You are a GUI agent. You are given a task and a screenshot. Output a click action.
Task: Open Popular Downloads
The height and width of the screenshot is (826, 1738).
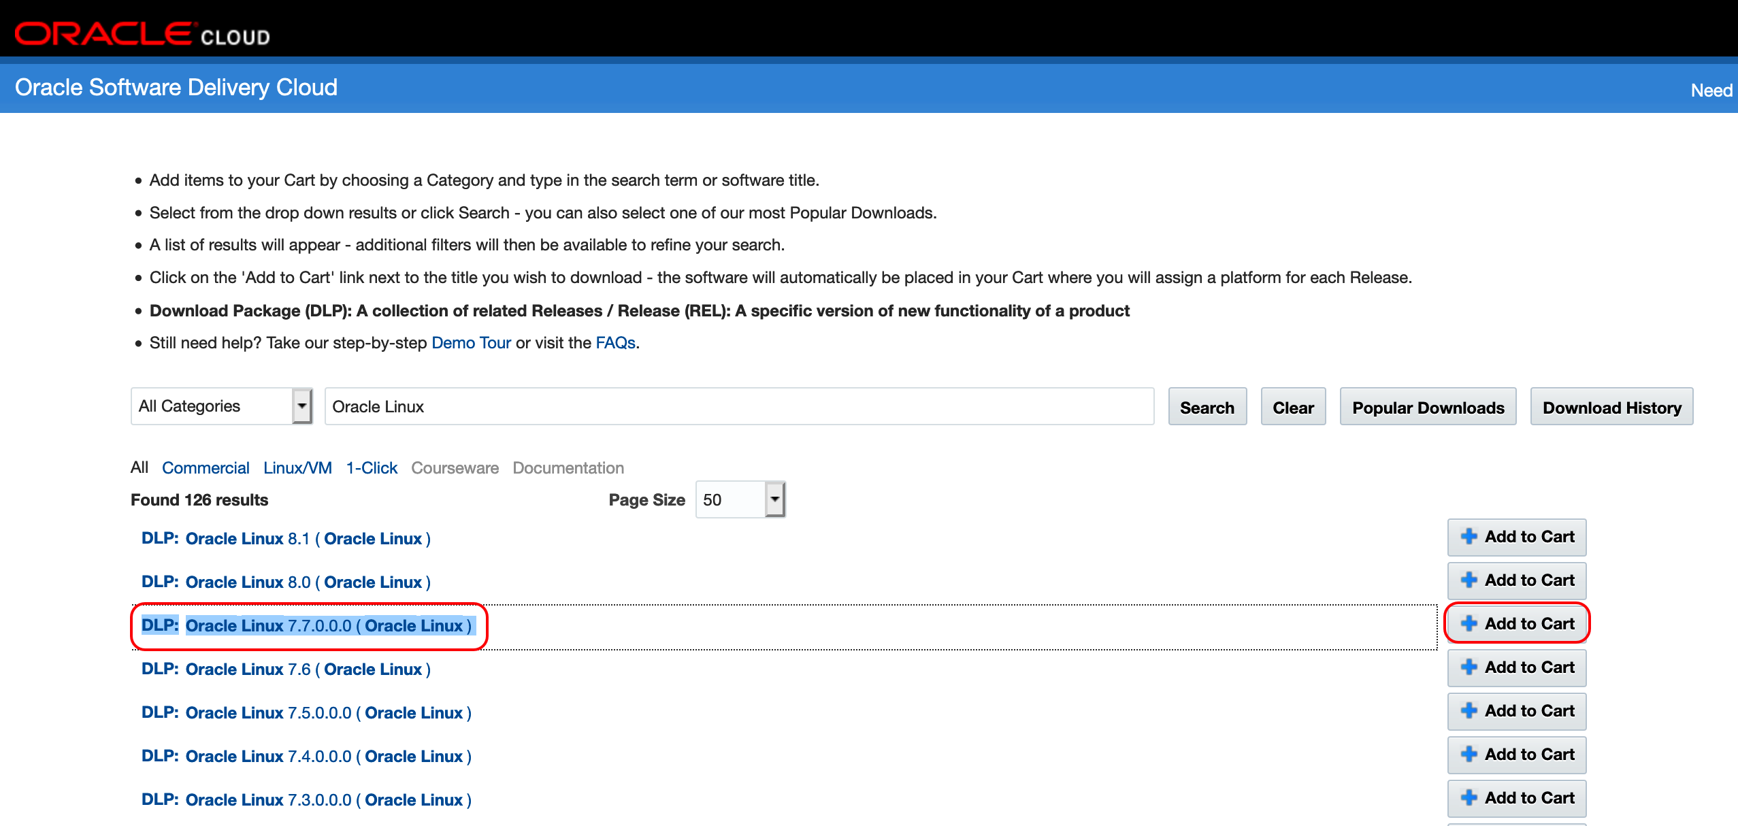(x=1427, y=407)
